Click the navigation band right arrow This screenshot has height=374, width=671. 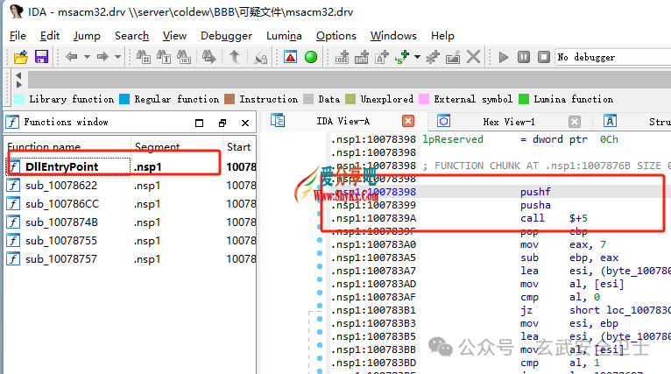(18, 84)
